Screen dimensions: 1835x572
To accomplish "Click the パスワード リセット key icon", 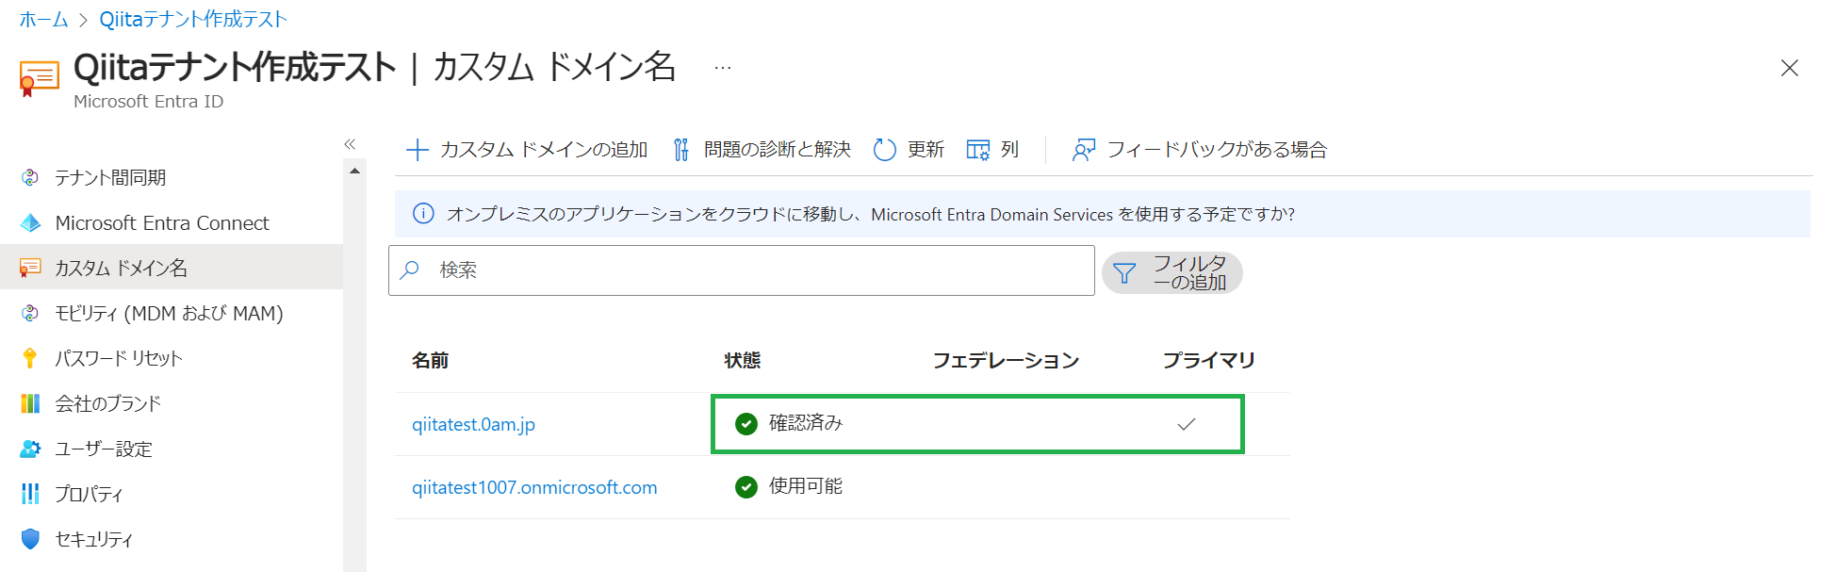I will point(30,358).
